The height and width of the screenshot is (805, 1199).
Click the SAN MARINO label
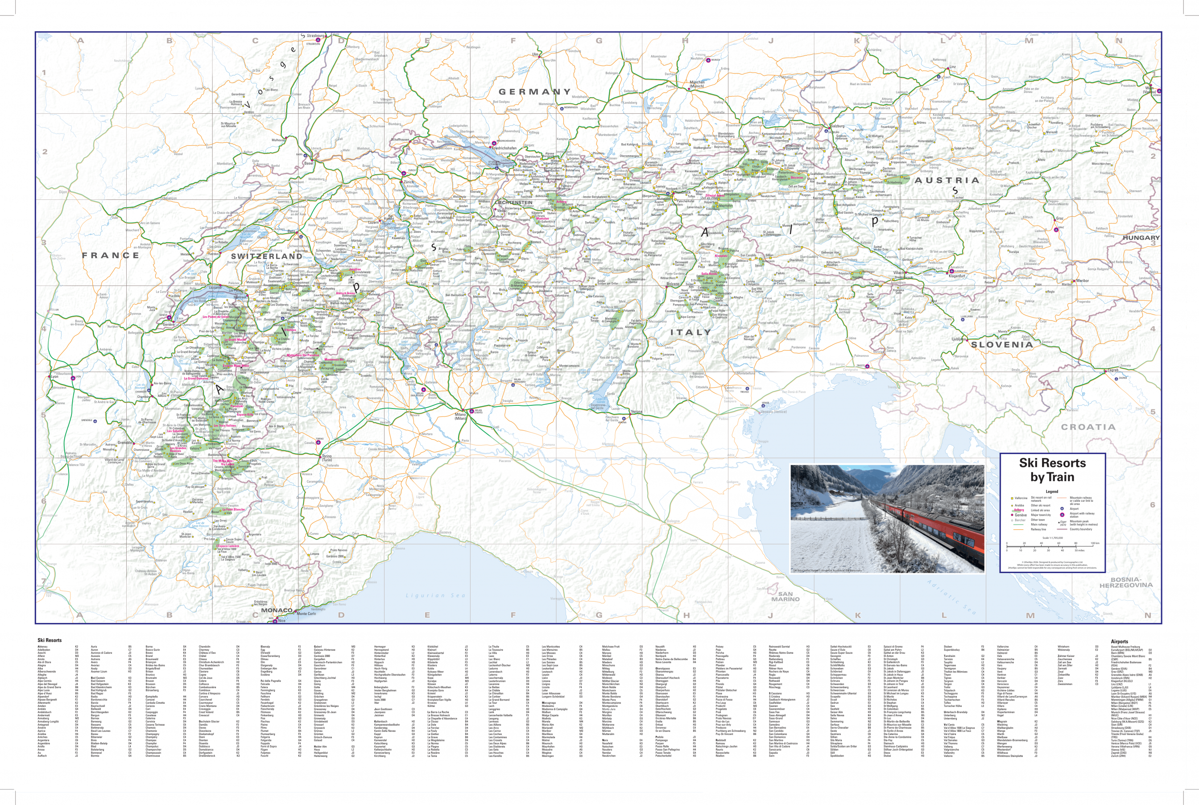tap(786, 597)
